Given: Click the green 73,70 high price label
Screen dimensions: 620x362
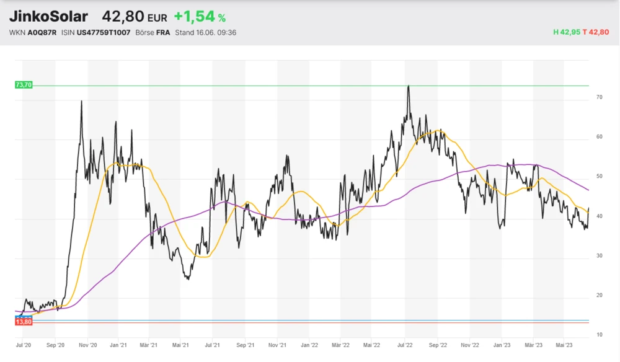Looking at the screenshot, I should tap(23, 85).
